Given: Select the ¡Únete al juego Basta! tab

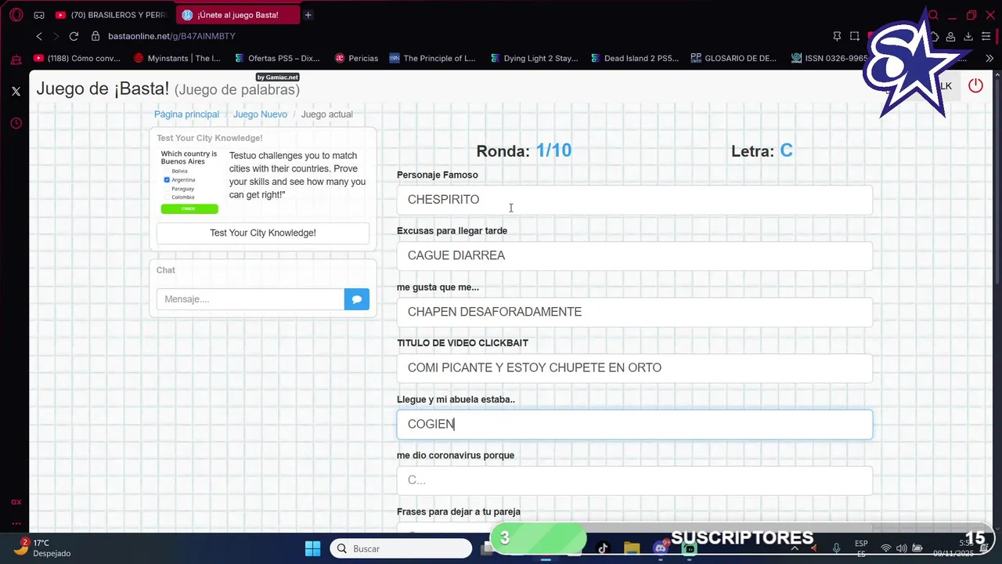Looking at the screenshot, I should coord(237,15).
